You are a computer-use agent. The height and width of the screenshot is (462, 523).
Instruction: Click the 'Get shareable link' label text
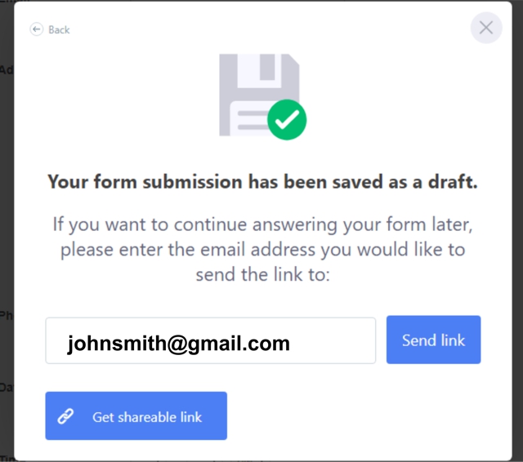(x=147, y=417)
